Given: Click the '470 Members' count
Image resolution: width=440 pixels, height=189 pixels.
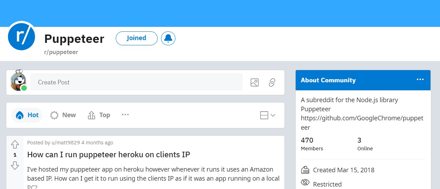Looking at the screenshot, I should [312, 144].
